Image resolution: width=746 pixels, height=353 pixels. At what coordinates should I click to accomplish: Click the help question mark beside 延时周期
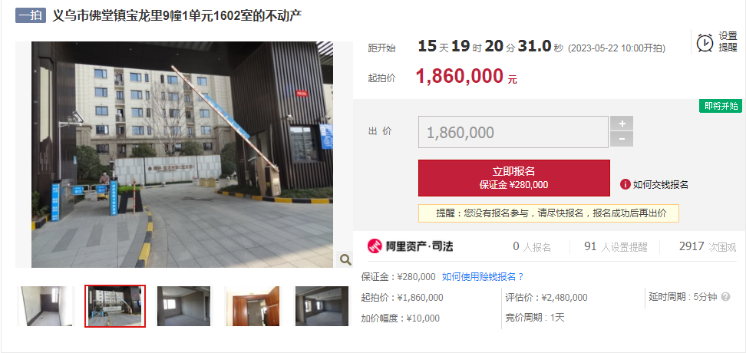pos(725,297)
